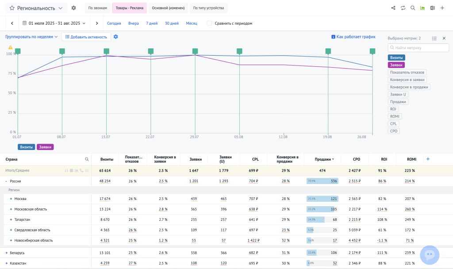Toggle the Показатель отказов metric on chart
Viewport: 453px width, 269px height.
[407, 72]
